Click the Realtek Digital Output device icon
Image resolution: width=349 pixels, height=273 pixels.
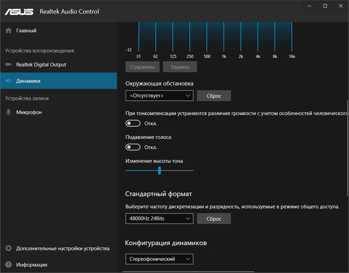tap(8, 64)
